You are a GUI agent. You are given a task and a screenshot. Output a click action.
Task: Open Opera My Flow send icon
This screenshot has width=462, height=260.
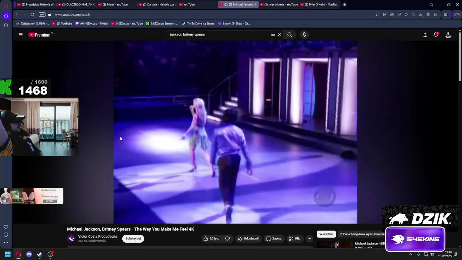tap(406, 14)
